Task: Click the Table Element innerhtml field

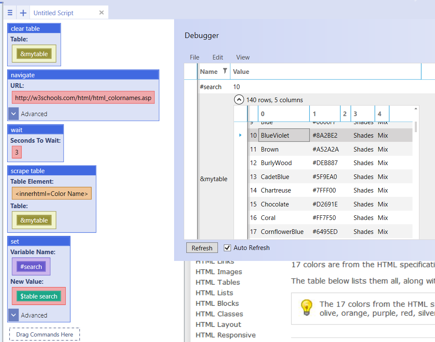Action: 51,194
